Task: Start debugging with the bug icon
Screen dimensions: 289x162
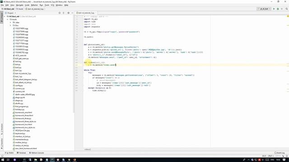Action: pos(278,9)
